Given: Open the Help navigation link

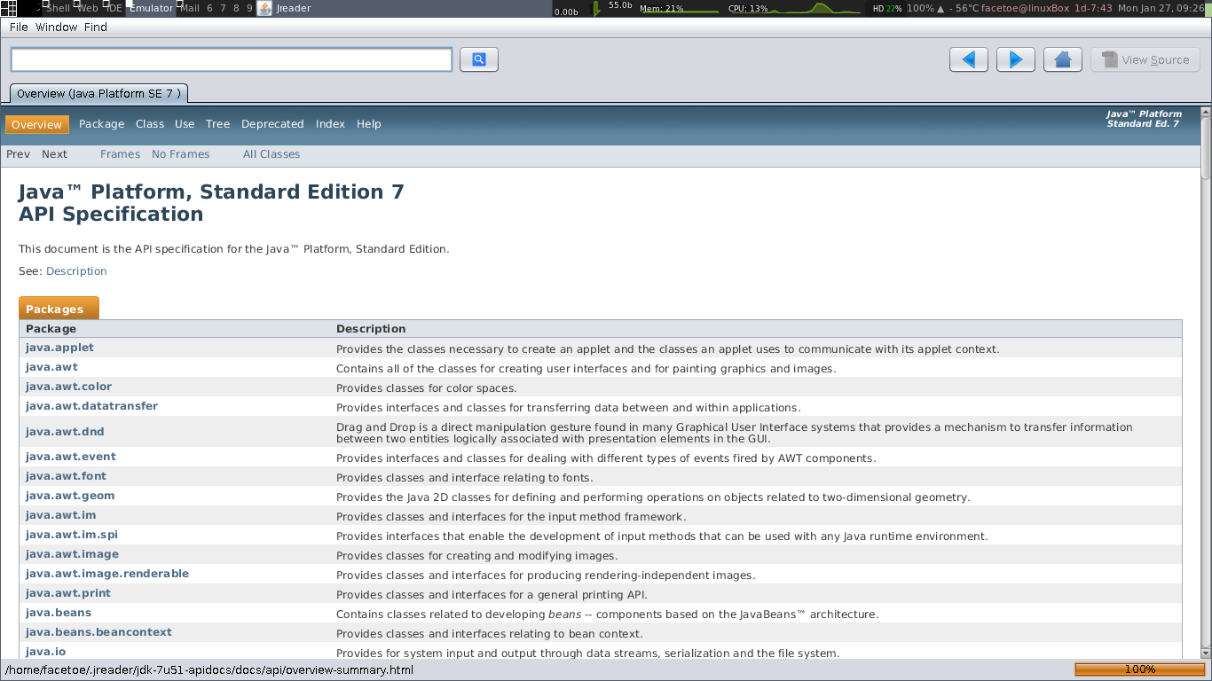Looking at the screenshot, I should (369, 124).
